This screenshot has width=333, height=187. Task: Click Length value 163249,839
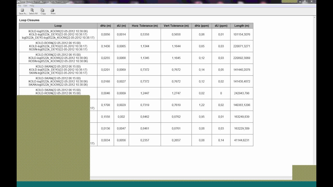click(242, 117)
